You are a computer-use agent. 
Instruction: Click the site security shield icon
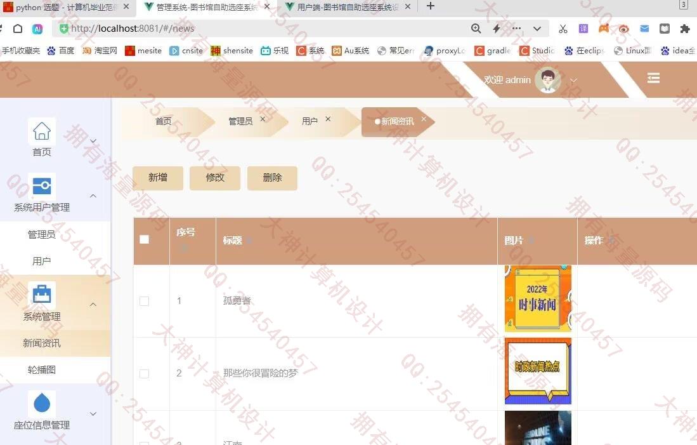coord(63,29)
